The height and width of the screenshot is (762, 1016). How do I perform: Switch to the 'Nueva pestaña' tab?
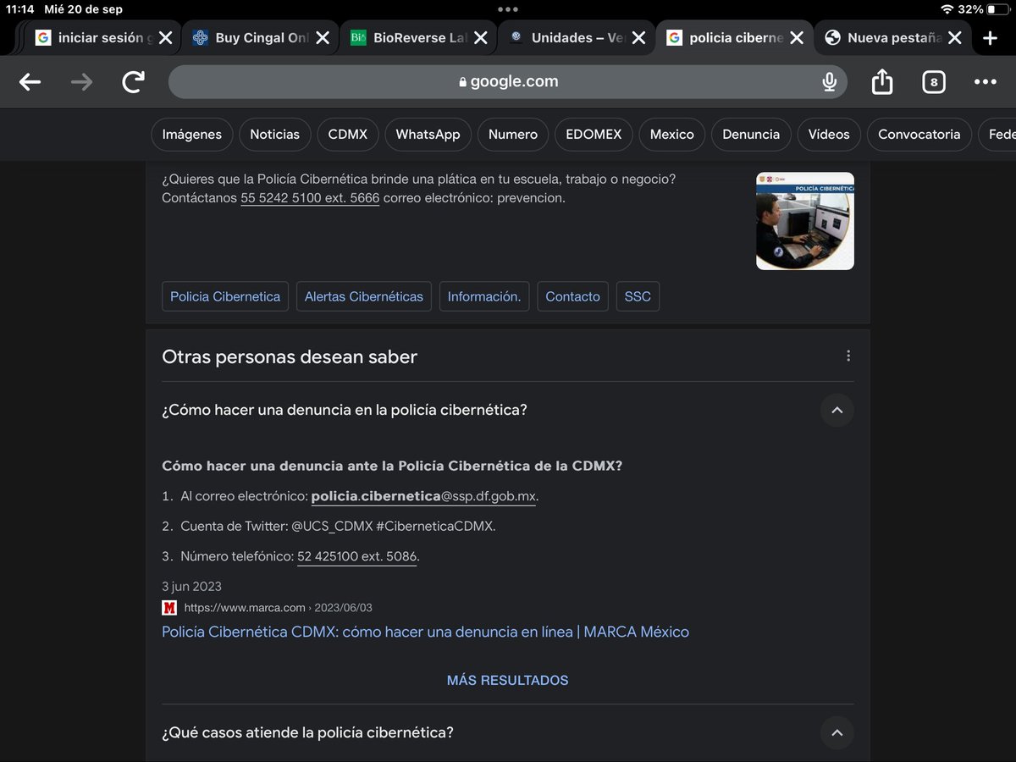click(893, 38)
